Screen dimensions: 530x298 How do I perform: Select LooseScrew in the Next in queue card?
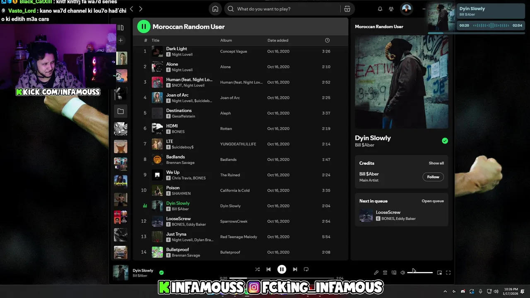pyautogui.click(x=401, y=215)
